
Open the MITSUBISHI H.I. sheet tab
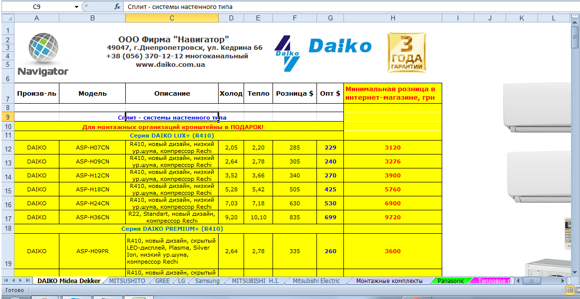pos(255,281)
